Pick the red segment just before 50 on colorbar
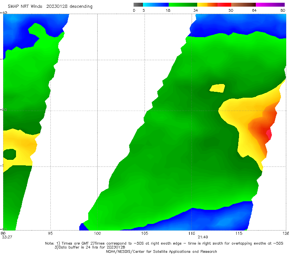Viewport: 289px width, 254px height. tap(224, 5)
